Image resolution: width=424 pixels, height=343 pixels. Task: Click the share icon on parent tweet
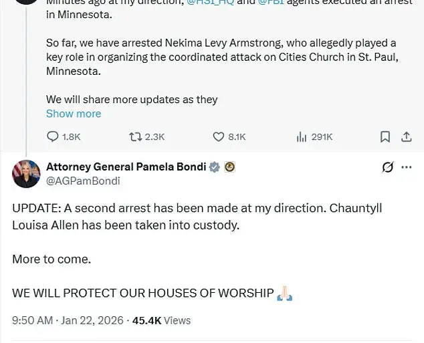[x=405, y=136]
